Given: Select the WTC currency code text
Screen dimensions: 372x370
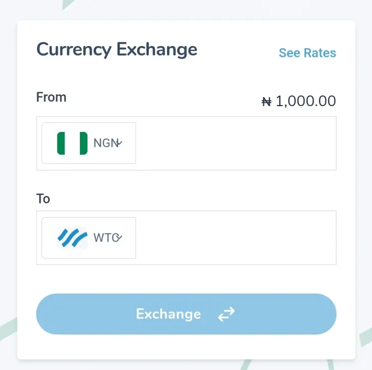Looking at the screenshot, I should tap(106, 238).
